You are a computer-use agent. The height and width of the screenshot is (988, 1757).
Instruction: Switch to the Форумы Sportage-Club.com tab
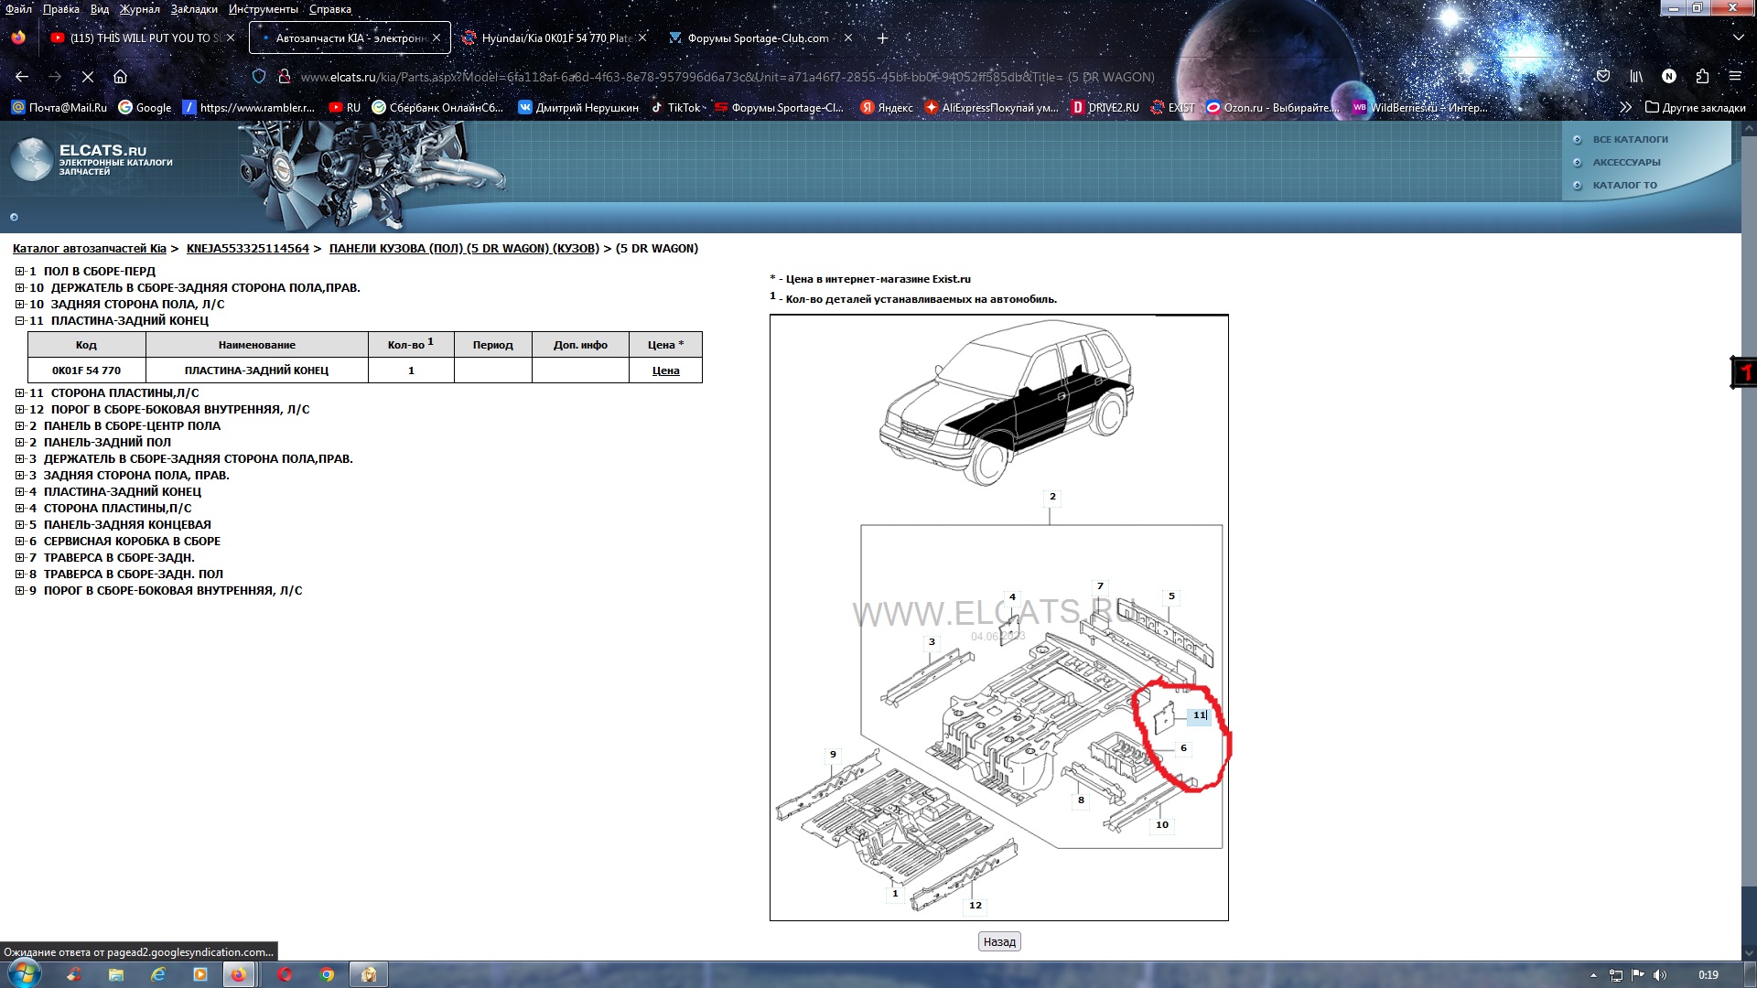pos(757,38)
